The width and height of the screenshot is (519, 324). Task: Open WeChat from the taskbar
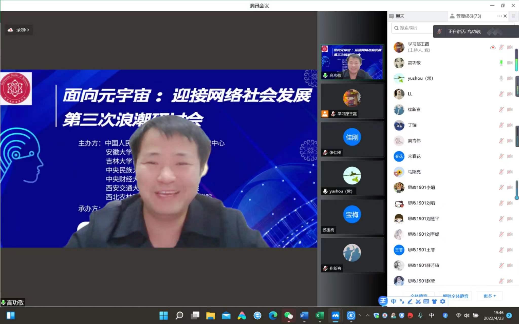pyautogui.click(x=288, y=315)
